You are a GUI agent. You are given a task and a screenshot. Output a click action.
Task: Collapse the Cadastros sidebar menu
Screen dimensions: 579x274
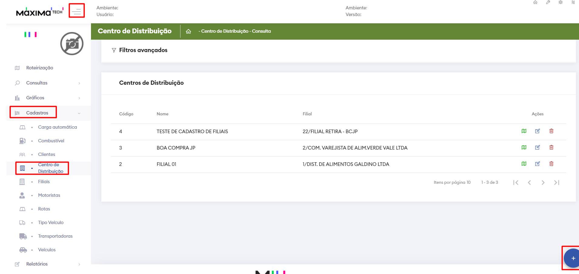click(49, 113)
